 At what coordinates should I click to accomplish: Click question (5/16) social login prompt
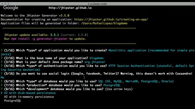[x=98, y=74]
